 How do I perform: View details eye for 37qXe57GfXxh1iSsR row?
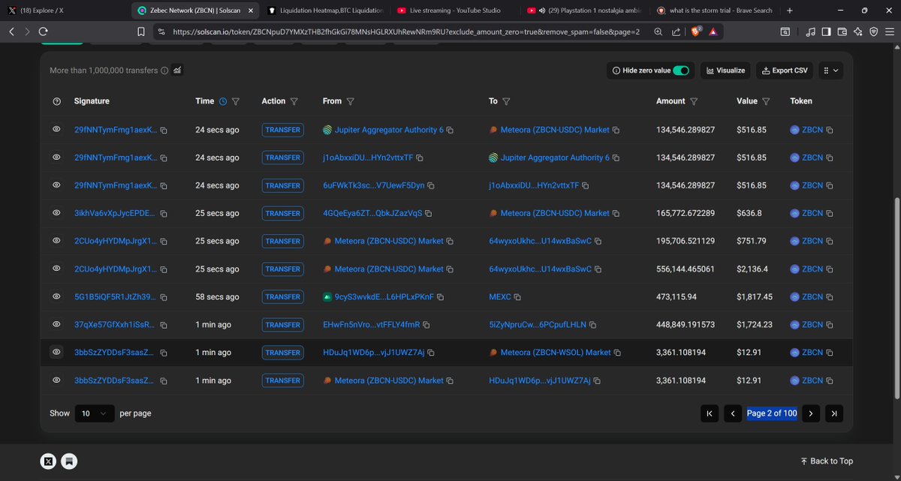pyautogui.click(x=56, y=324)
